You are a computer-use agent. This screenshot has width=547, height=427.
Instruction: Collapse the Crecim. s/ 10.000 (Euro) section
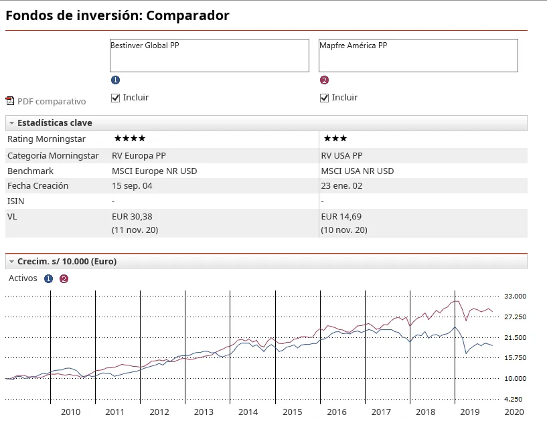point(12,262)
